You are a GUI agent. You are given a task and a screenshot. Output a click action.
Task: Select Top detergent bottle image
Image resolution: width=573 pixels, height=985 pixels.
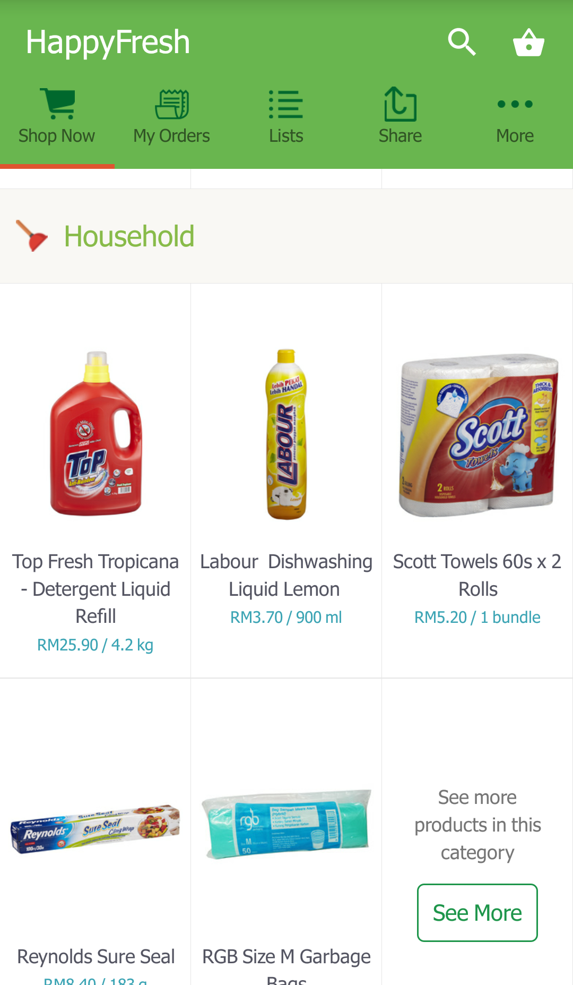pos(95,433)
